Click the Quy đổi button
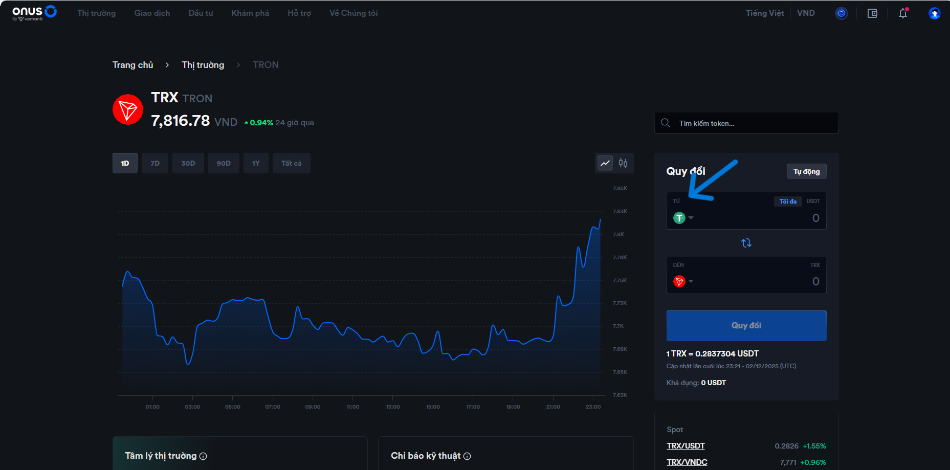This screenshot has width=950, height=470. coord(746,325)
